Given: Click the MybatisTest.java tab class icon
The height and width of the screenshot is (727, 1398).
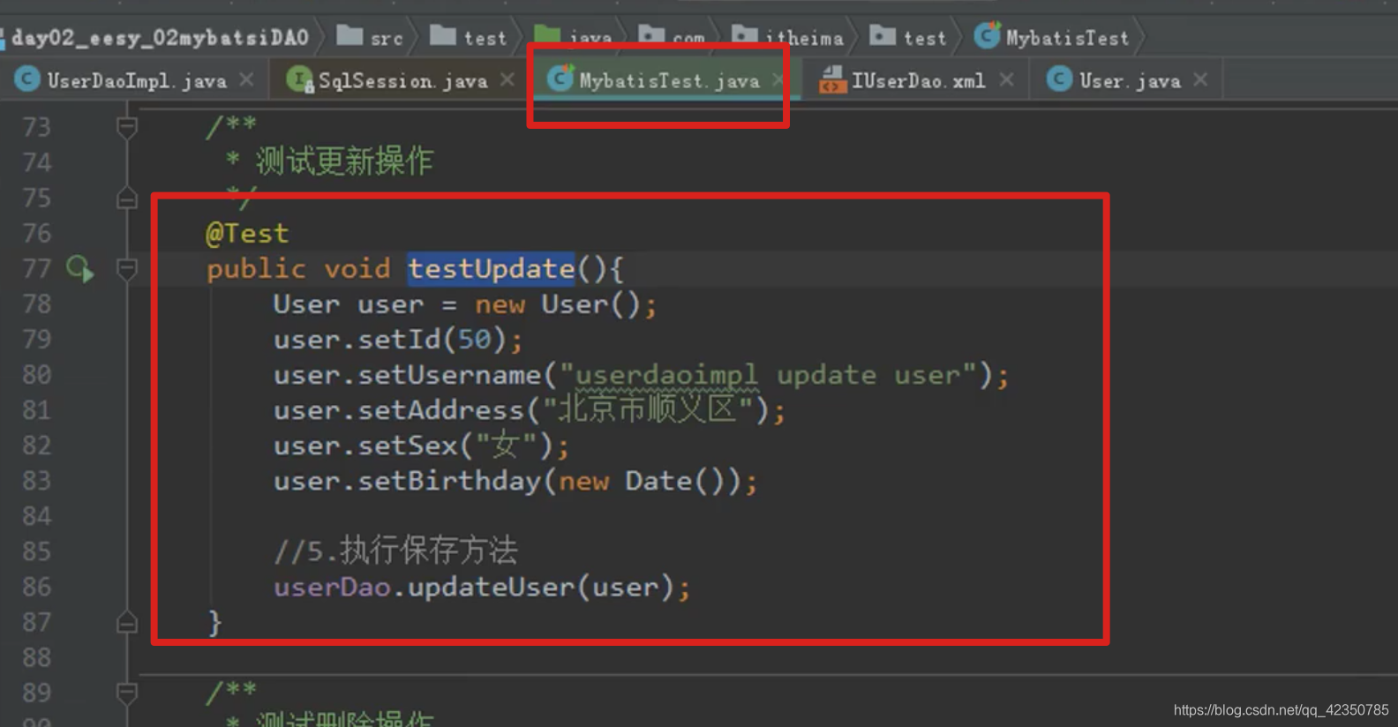Looking at the screenshot, I should [x=560, y=79].
